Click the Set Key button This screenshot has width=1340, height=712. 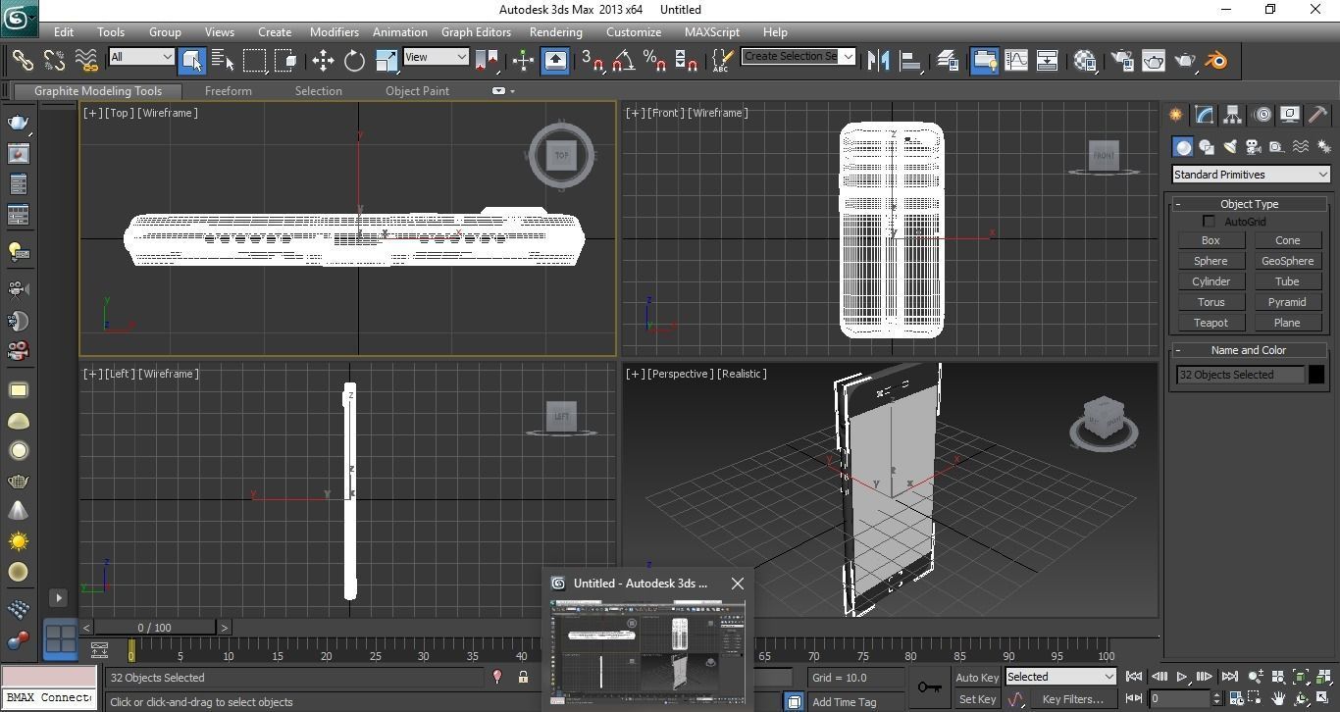(976, 699)
